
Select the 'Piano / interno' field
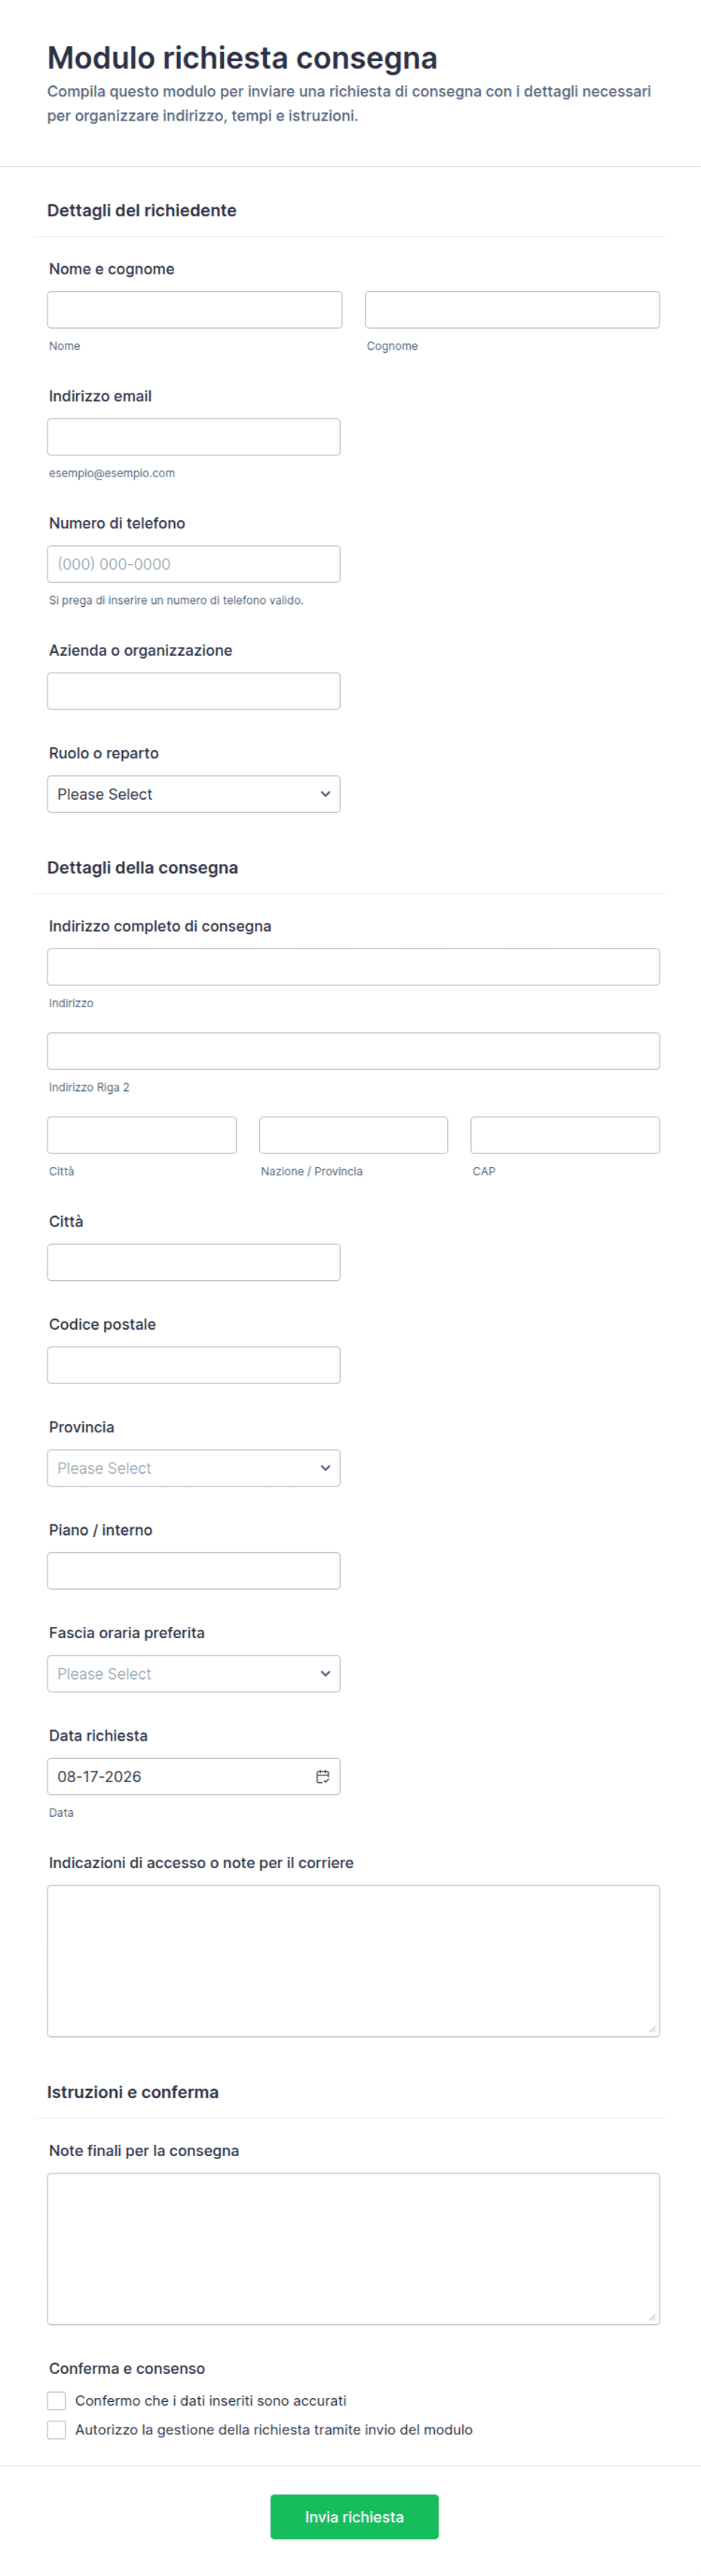tap(194, 1571)
